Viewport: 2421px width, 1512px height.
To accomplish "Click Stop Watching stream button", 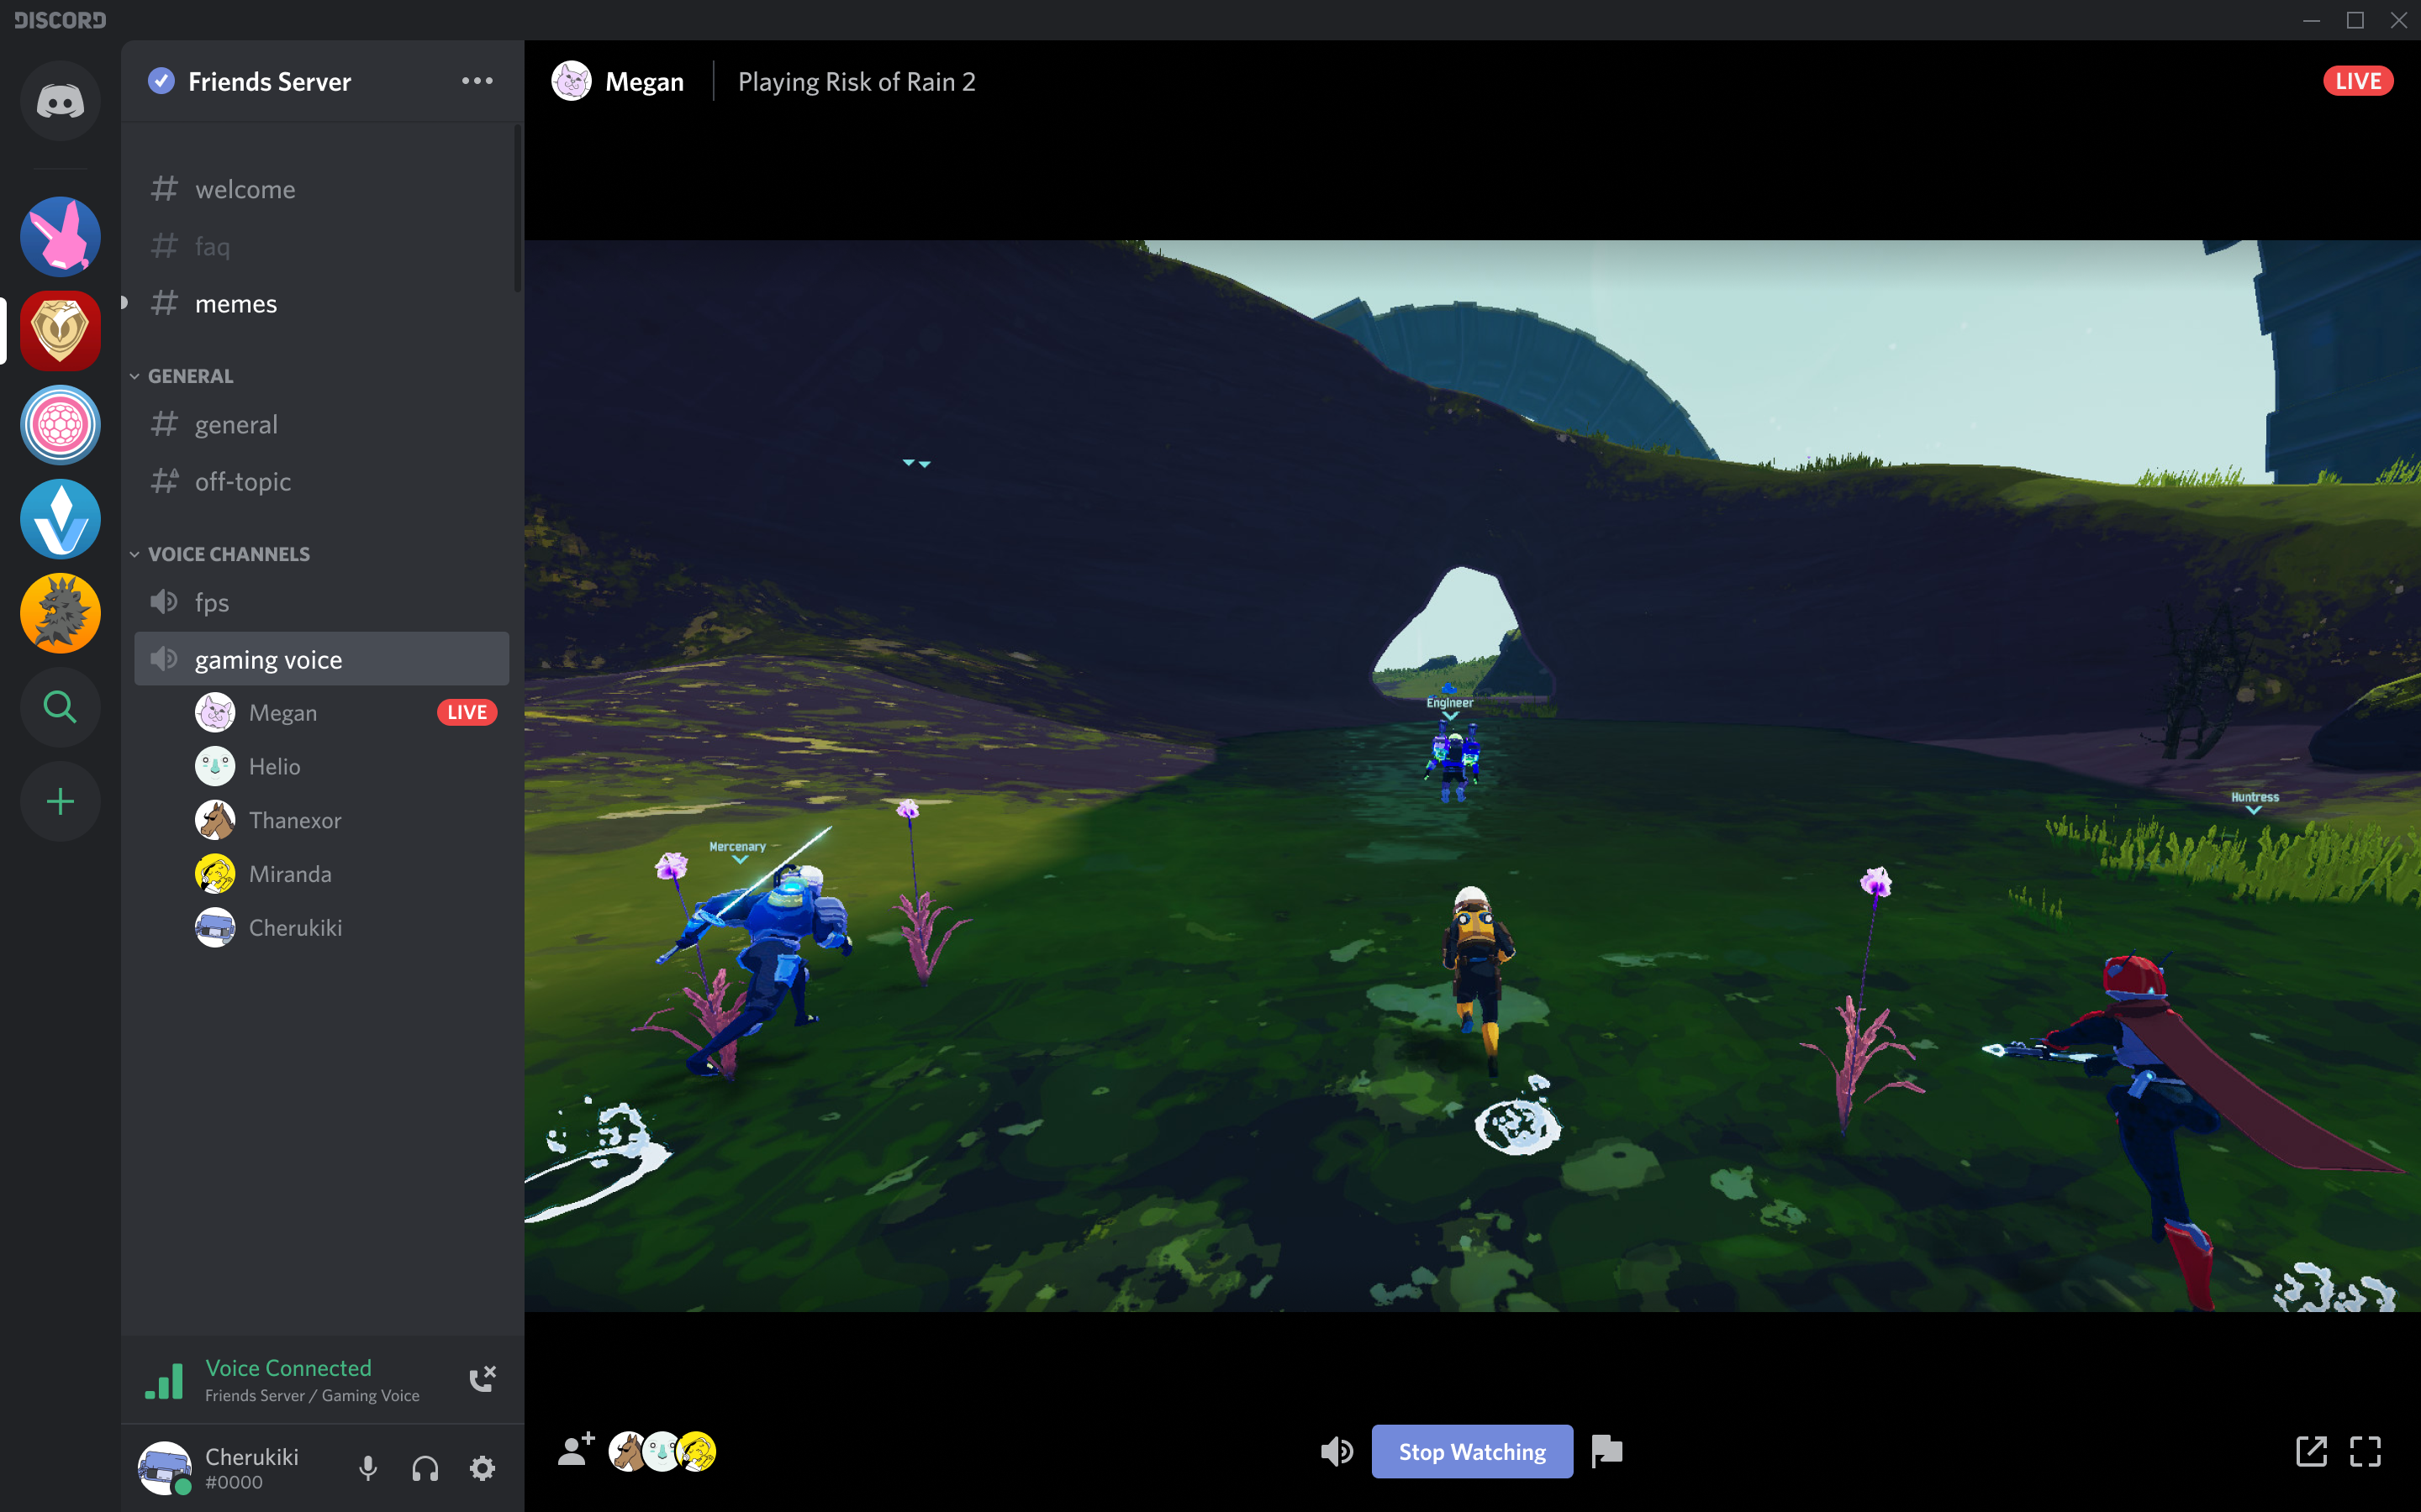I will tap(1471, 1451).
